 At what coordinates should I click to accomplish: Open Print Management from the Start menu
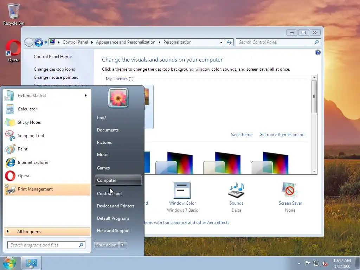coord(47,189)
